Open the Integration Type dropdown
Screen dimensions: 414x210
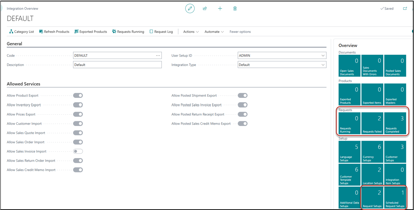[323, 65]
